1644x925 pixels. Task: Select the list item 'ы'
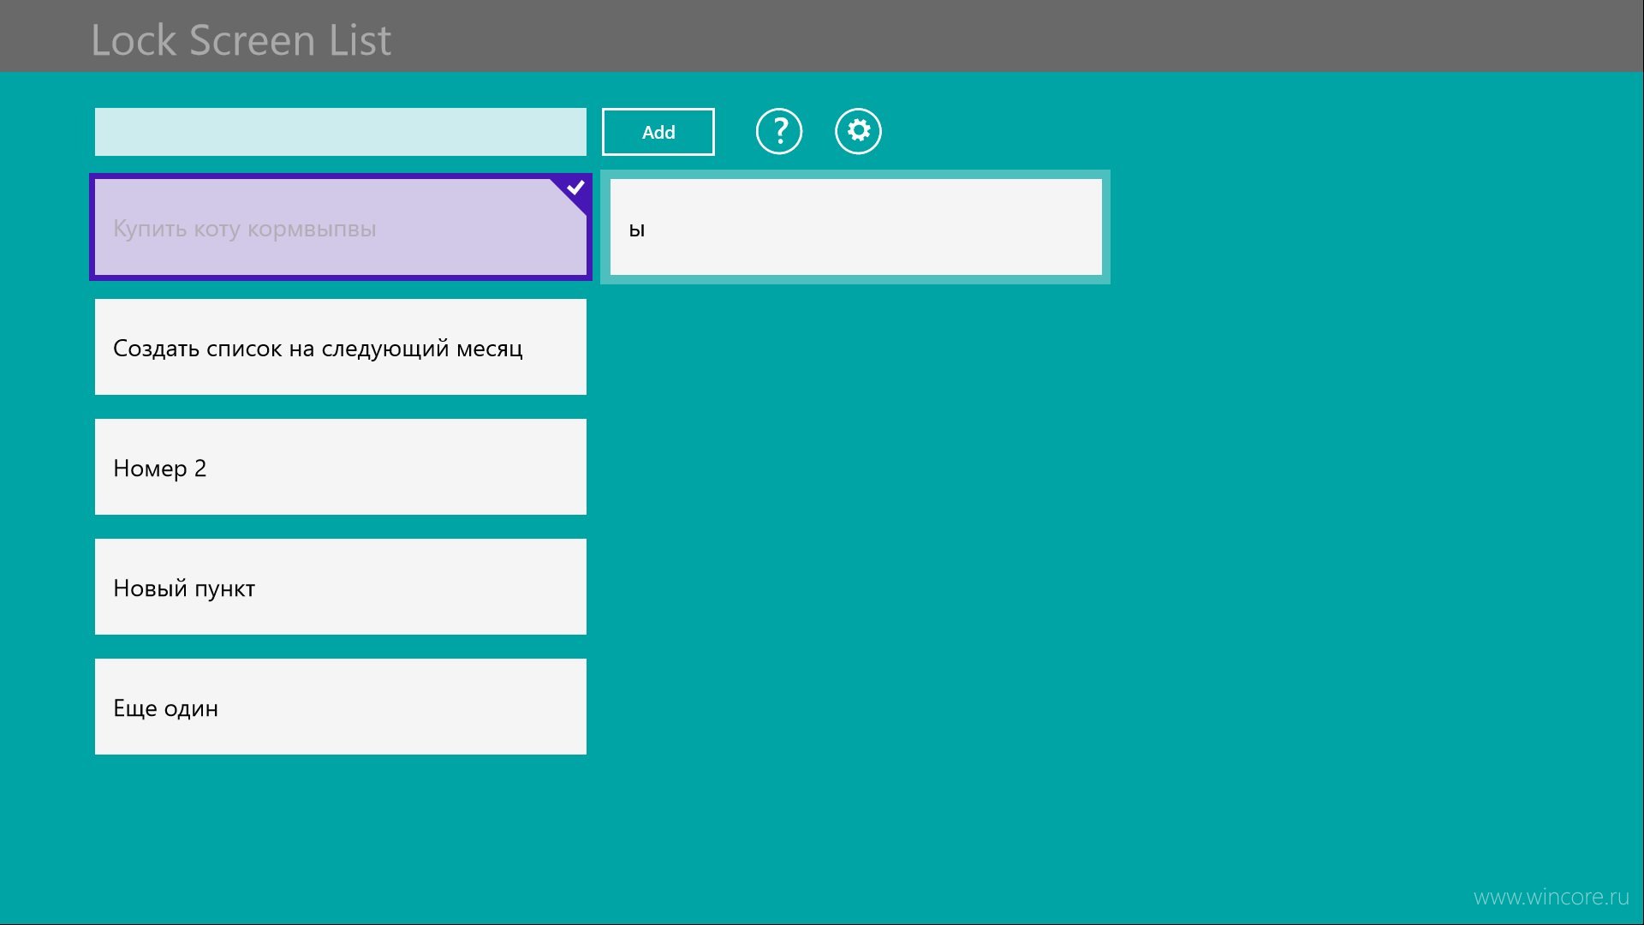click(x=855, y=227)
